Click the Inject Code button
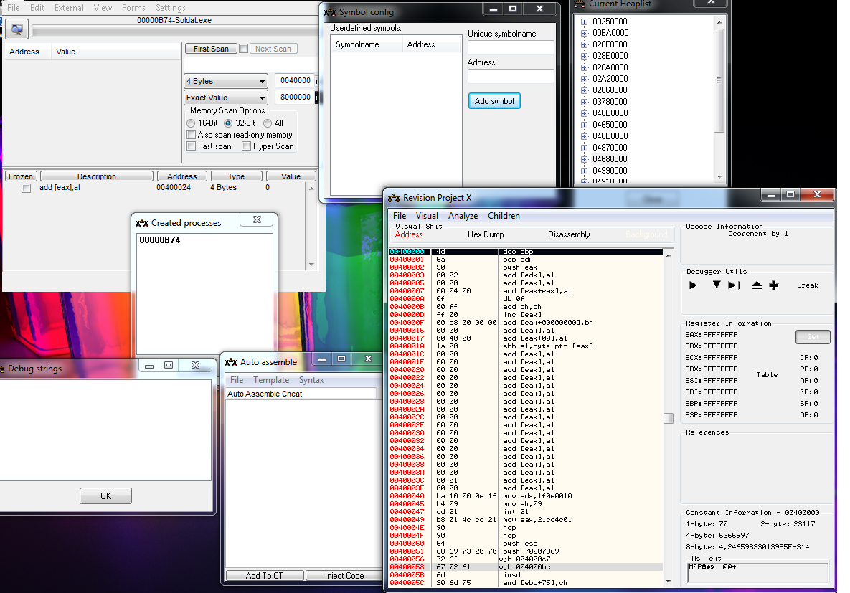850x593 pixels. pyautogui.click(x=344, y=576)
